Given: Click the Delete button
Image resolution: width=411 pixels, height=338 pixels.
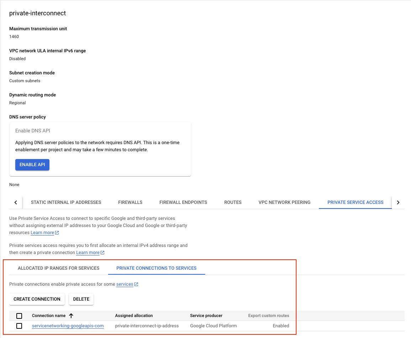Looking at the screenshot, I should coord(81,299).
